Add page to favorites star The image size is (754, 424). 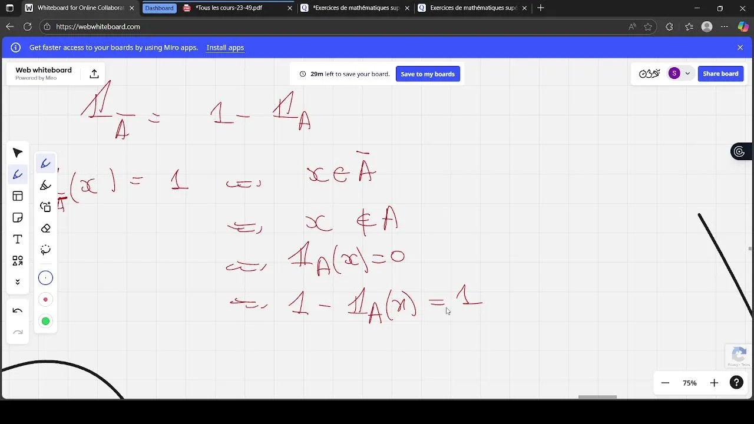click(x=648, y=26)
